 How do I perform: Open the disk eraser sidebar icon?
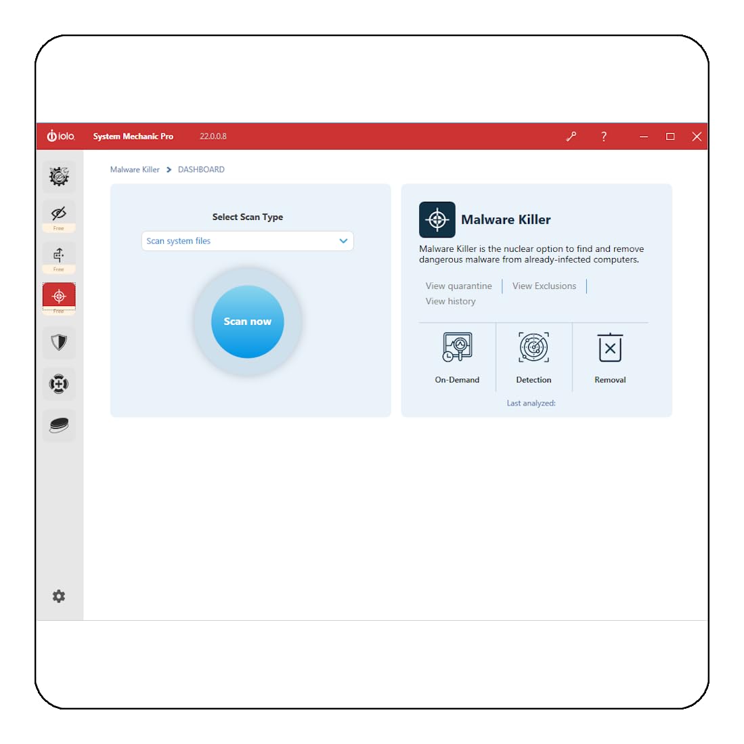click(59, 425)
